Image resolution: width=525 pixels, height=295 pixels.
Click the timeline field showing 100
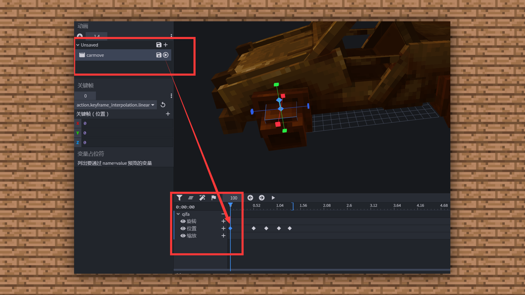[234, 198]
